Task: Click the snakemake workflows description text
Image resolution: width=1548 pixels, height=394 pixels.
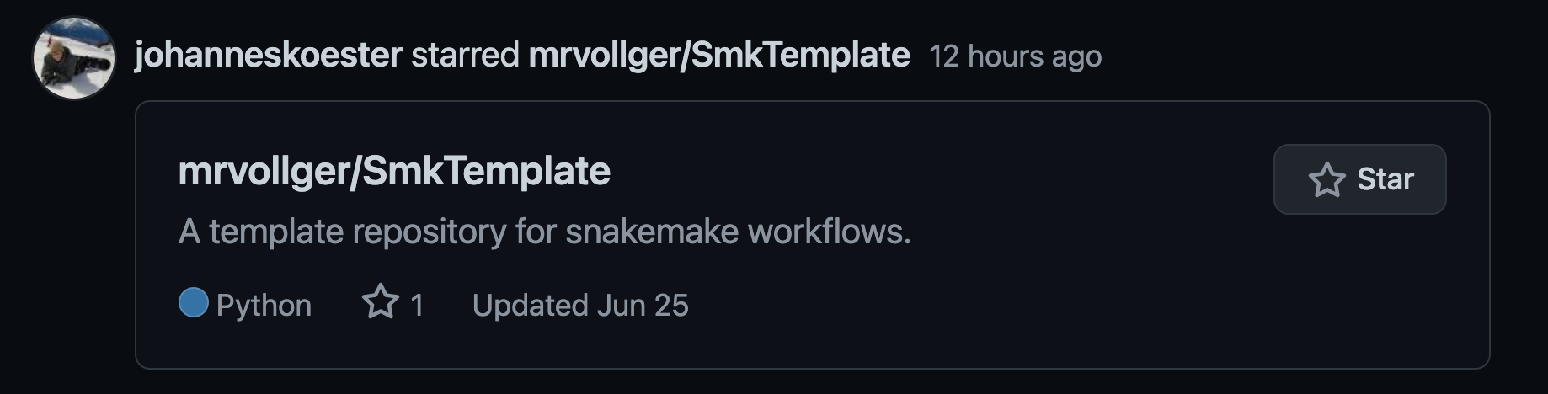Action: coord(544,232)
